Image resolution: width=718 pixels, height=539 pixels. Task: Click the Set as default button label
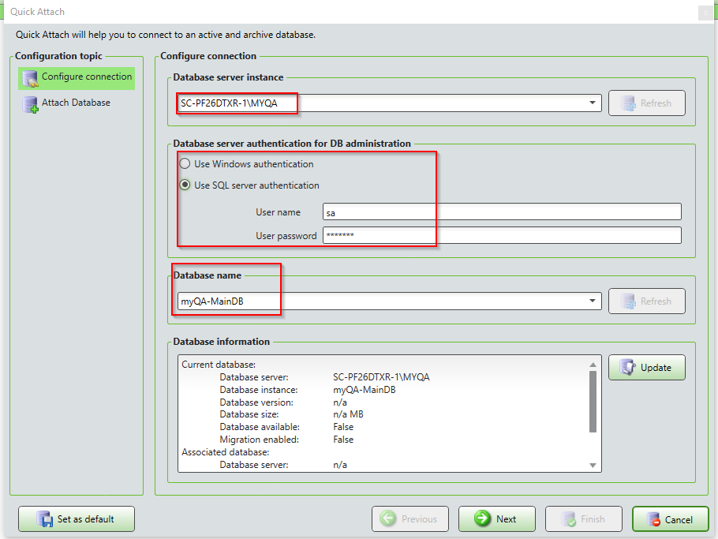pos(86,519)
